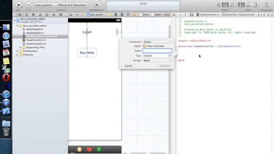Go to previous counterpart in assistant editor

pyautogui.click(x=258, y=15)
